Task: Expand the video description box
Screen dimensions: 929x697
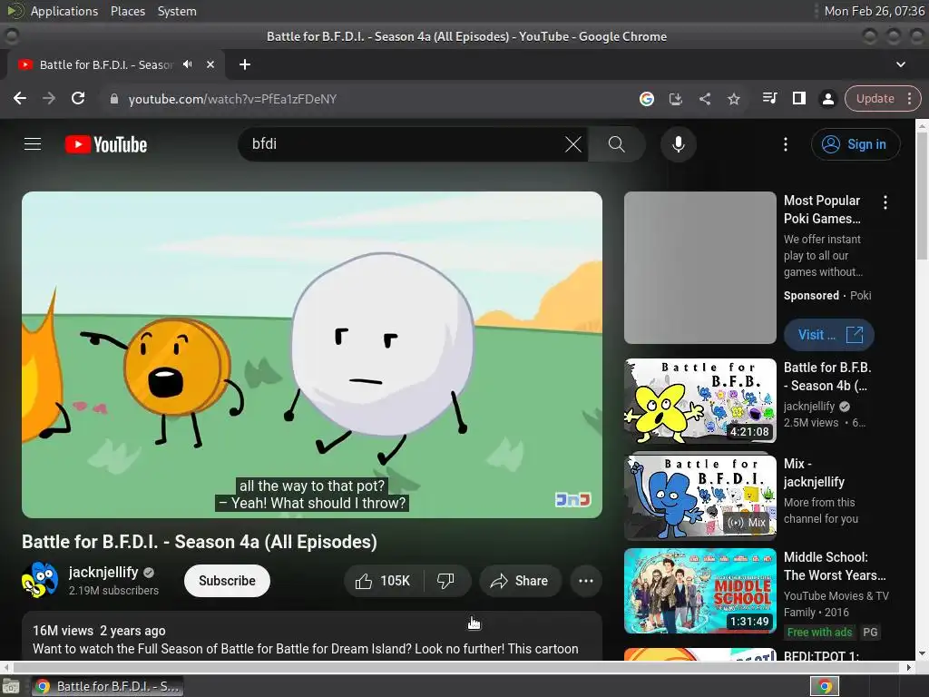Action: pos(312,637)
